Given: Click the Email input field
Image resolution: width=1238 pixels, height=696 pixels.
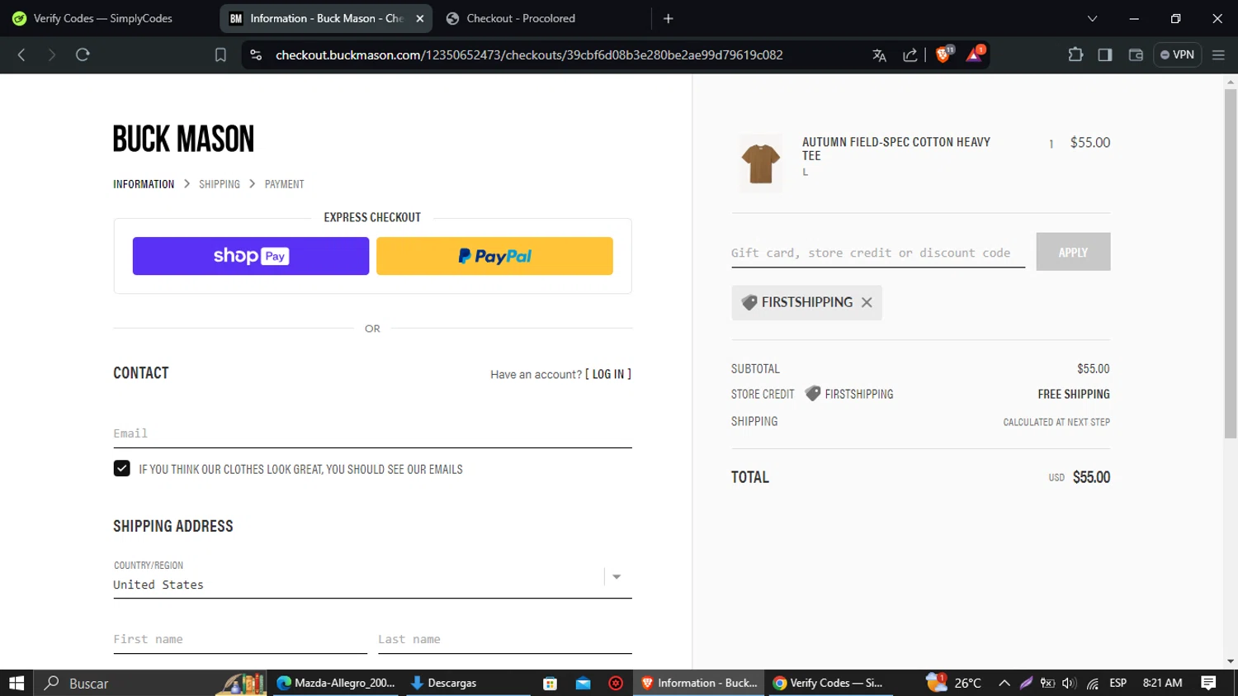Looking at the screenshot, I should (372, 433).
